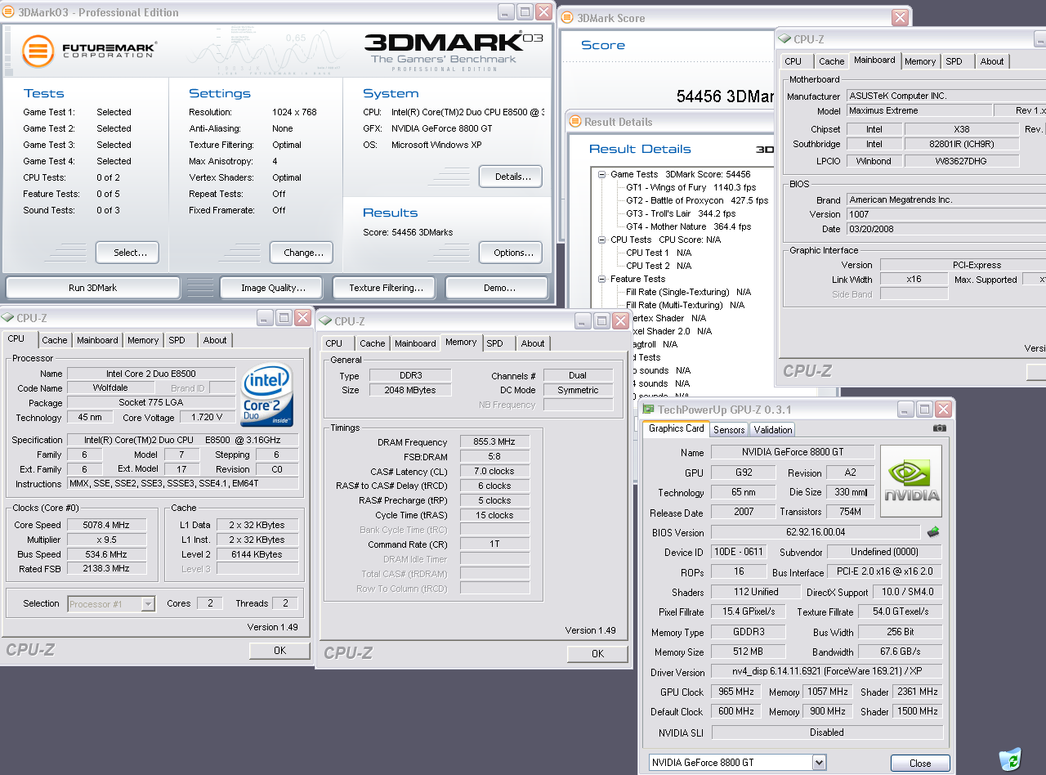Switch to the CPU tab in the CPU-Z Memory window
The width and height of the screenshot is (1046, 775).
click(334, 343)
